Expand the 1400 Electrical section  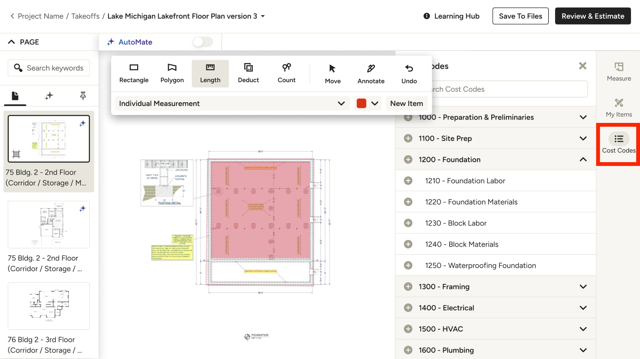583,307
